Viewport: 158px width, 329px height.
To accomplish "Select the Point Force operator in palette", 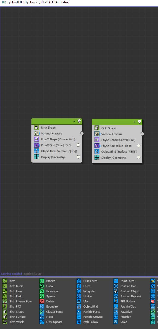I will pyautogui.click(x=124, y=281).
